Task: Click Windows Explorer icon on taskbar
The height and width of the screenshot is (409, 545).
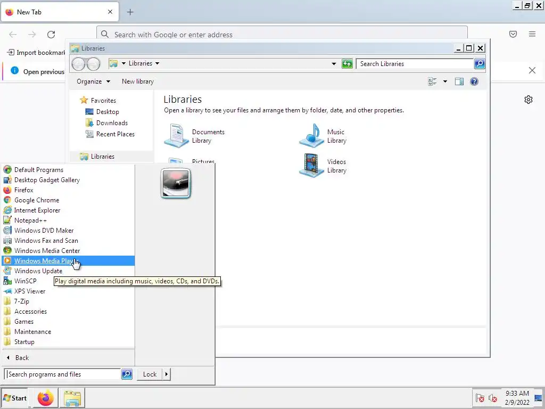Action: [x=72, y=398]
